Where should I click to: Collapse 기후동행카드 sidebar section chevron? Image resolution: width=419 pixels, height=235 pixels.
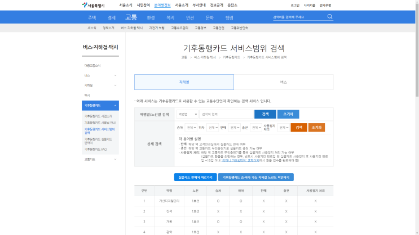[x=115, y=106]
